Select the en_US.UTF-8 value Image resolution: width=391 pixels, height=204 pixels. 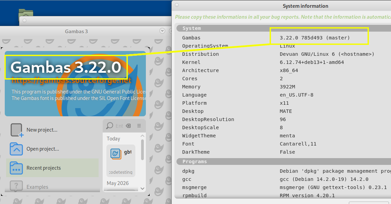(x=296, y=95)
